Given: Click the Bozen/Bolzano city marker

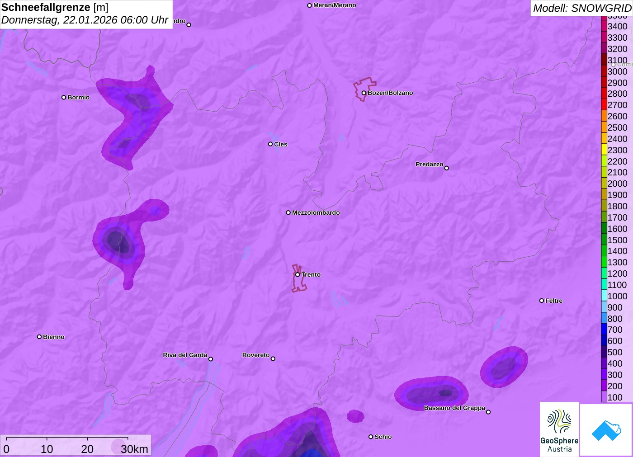Looking at the screenshot, I should [x=364, y=93].
